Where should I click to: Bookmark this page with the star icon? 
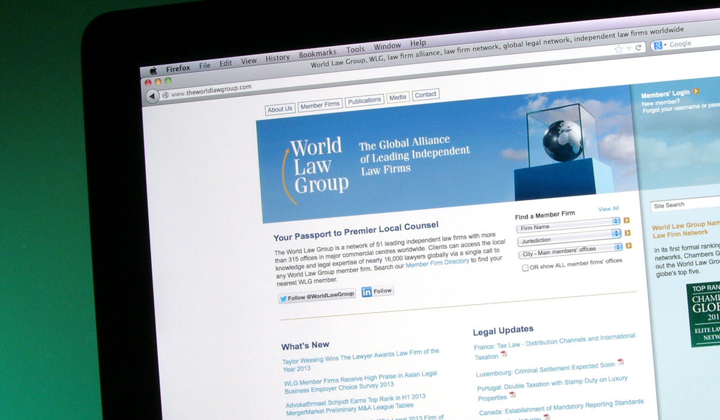tap(619, 49)
